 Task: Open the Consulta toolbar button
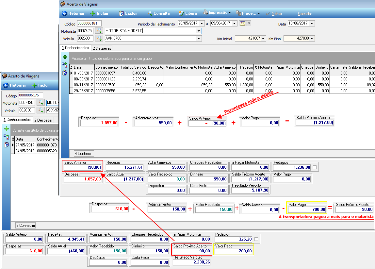click(x=158, y=13)
